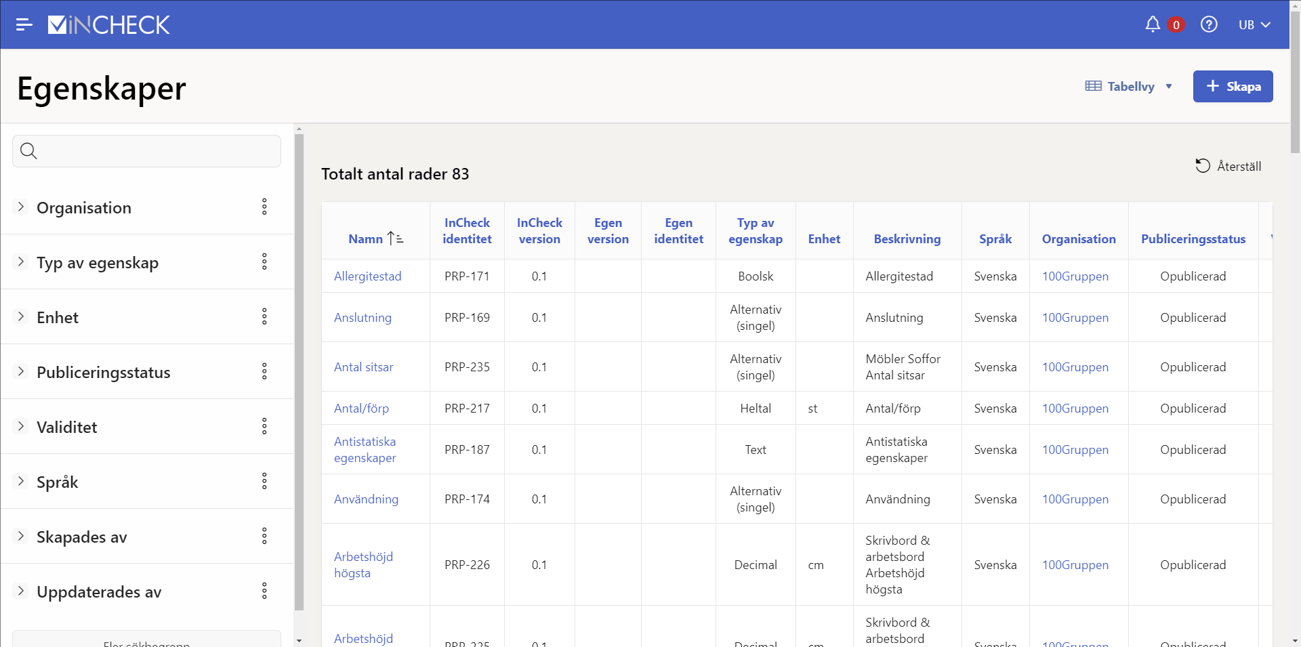Click Återställ to reset the table
This screenshot has height=647, width=1301.
pos(1228,167)
